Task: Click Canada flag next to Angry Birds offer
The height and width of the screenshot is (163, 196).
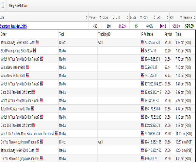Action: click(x=35, y=51)
